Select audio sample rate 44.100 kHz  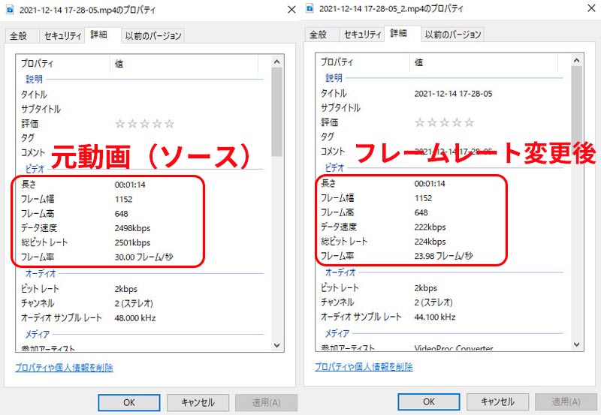tap(435, 317)
